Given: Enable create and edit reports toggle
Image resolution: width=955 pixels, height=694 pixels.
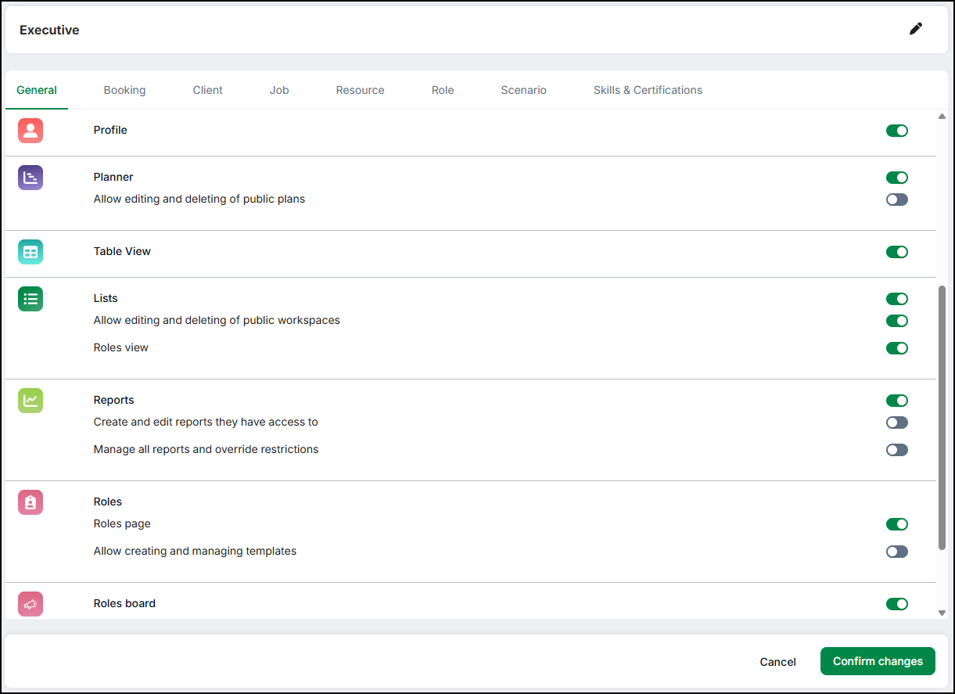Looking at the screenshot, I should point(897,423).
